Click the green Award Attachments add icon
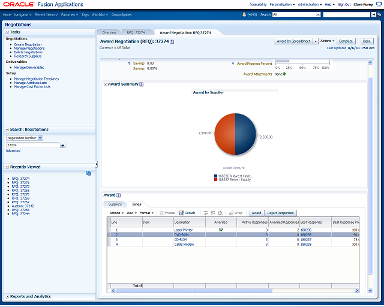Image resolution: width=384 pixels, height=307 pixels. [x=284, y=74]
